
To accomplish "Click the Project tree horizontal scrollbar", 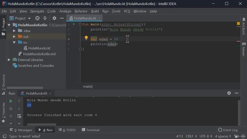I will point(25,88).
